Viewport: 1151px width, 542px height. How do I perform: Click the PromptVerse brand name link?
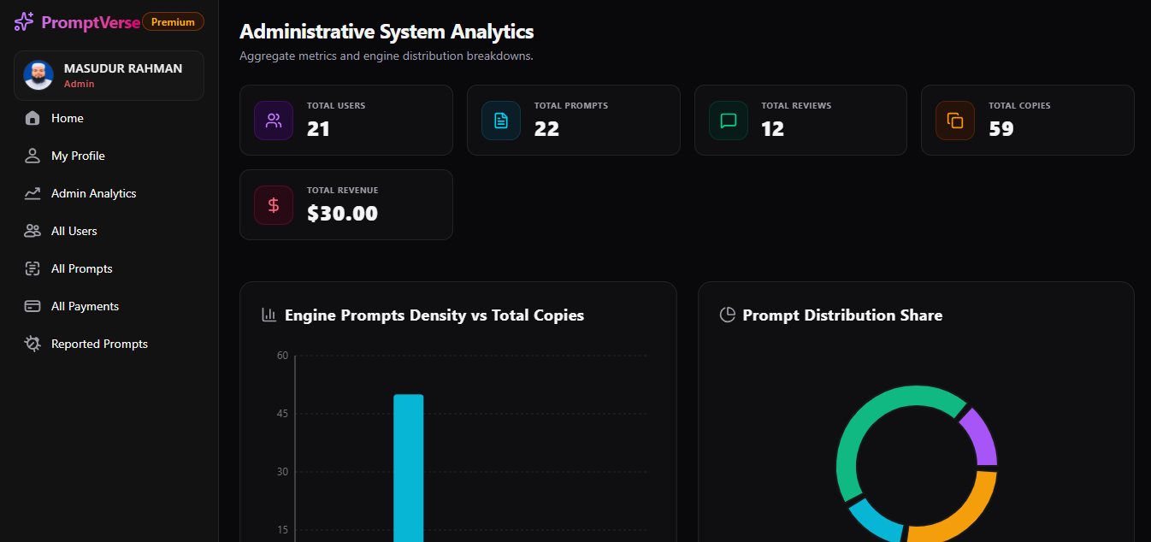[x=90, y=22]
